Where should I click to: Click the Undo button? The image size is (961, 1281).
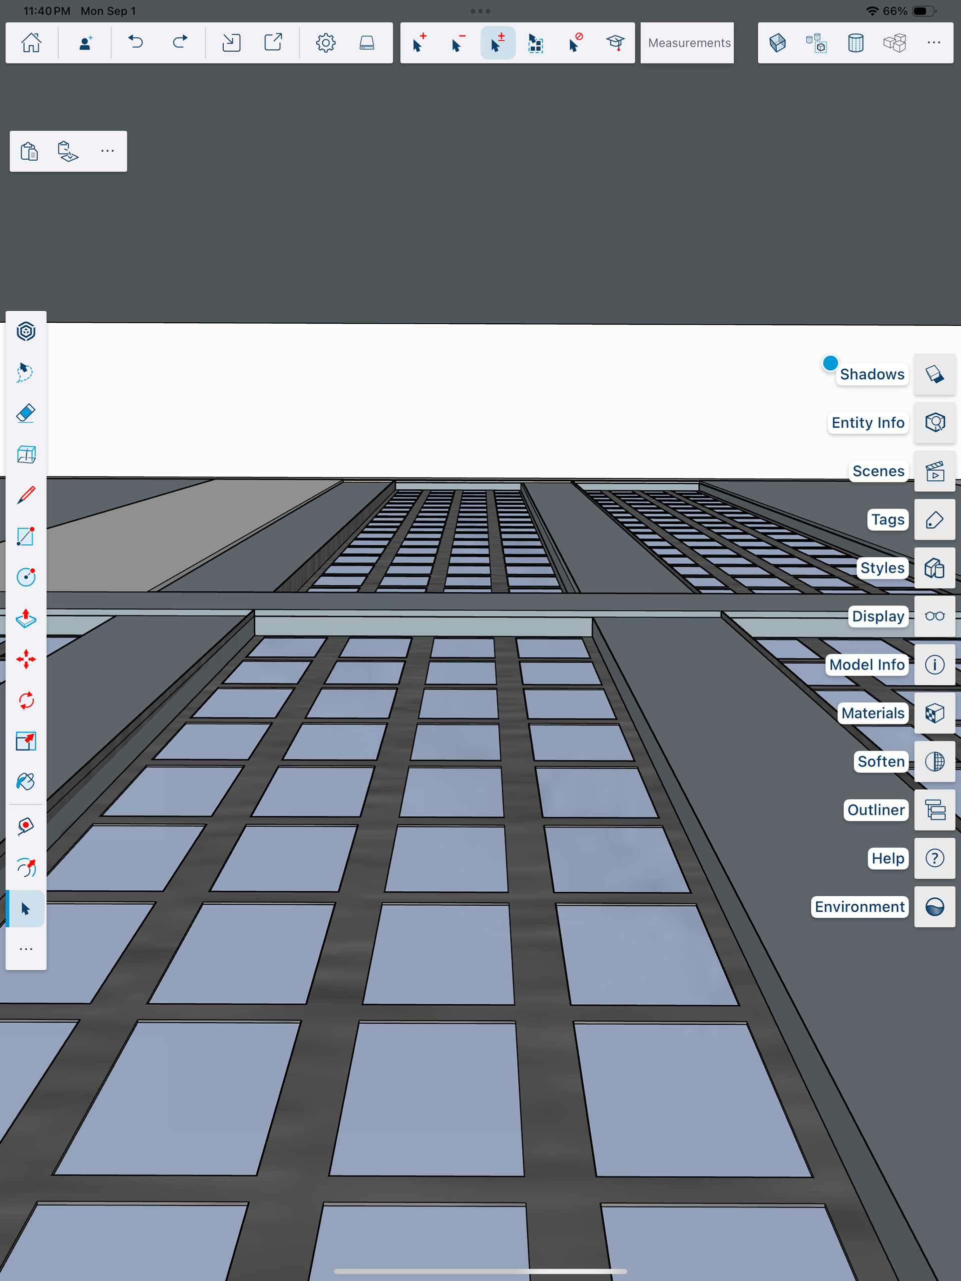(x=136, y=43)
